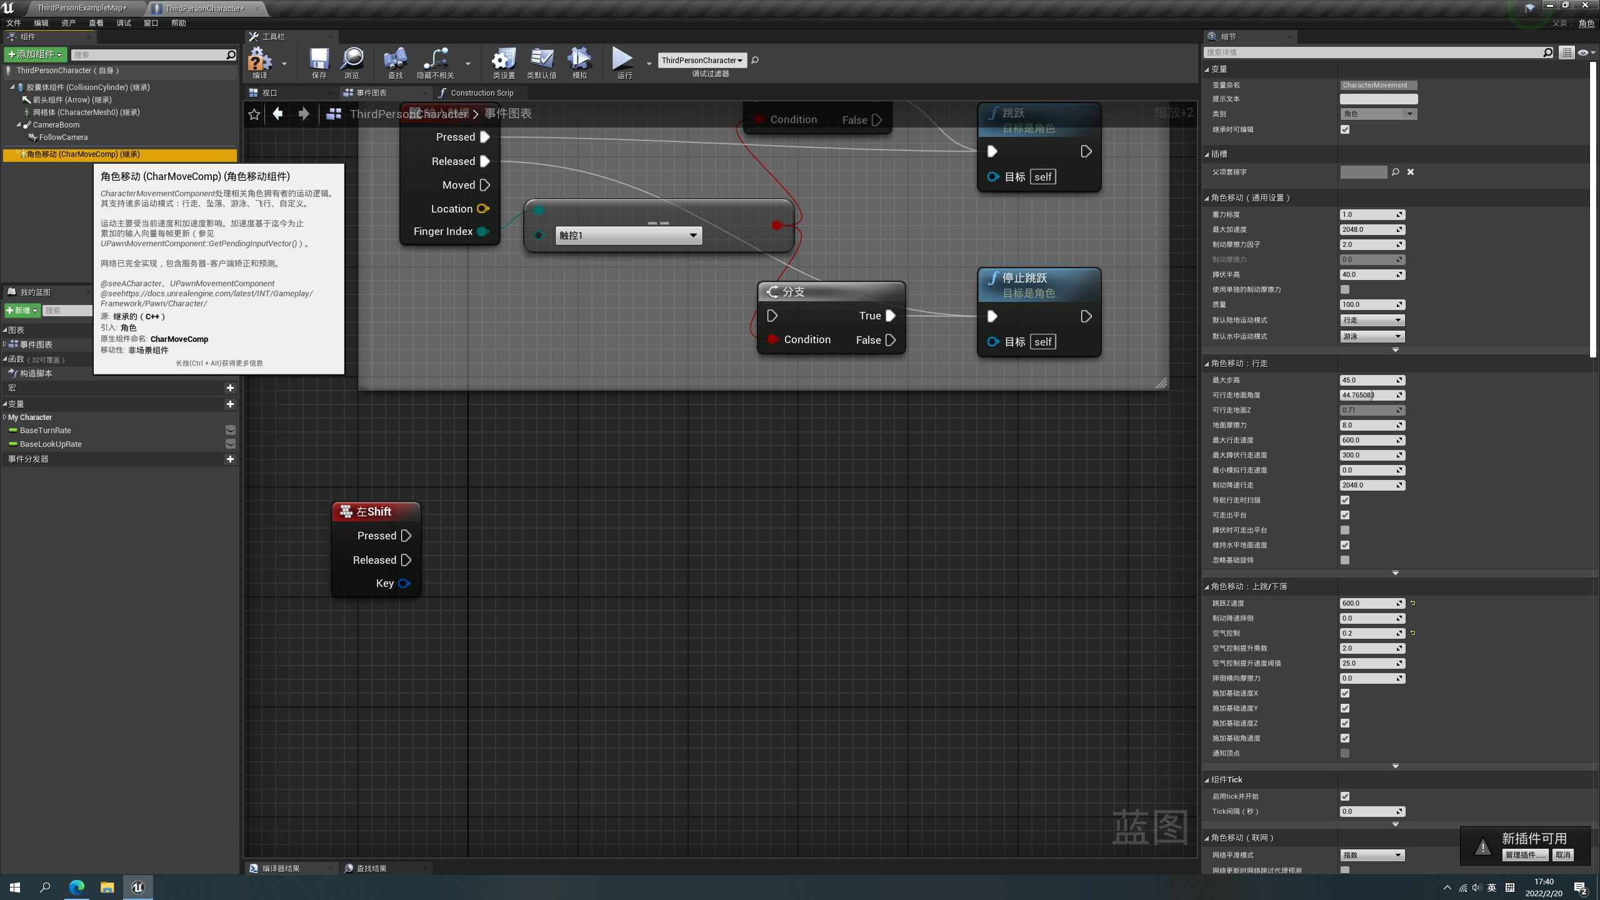Open network smoothing mode (指数) dropdown
1600x900 pixels.
click(x=1372, y=855)
